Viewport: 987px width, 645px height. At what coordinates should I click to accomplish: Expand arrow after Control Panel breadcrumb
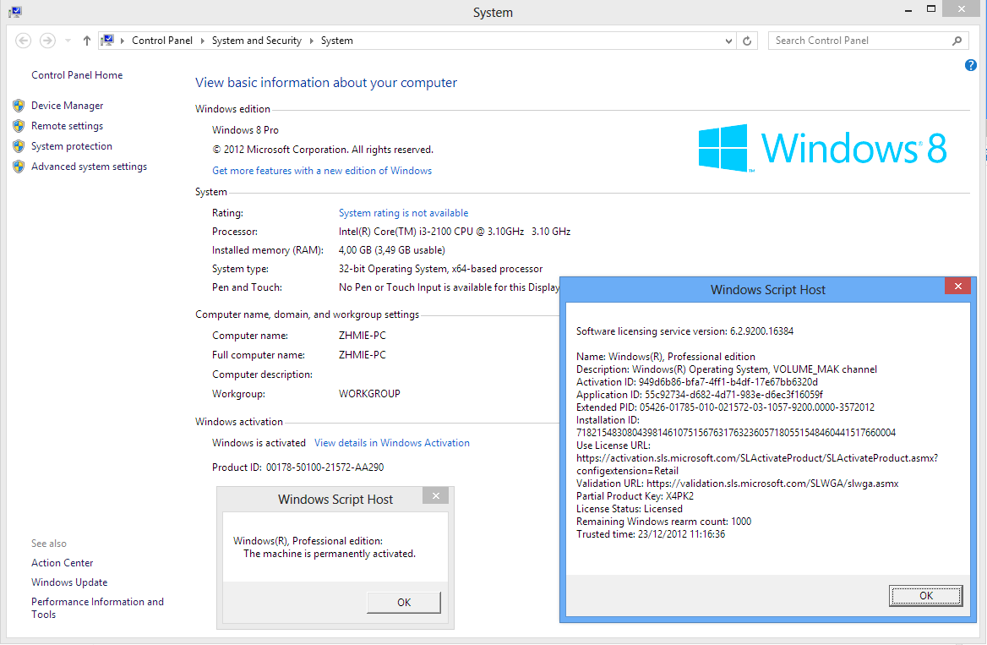202,41
